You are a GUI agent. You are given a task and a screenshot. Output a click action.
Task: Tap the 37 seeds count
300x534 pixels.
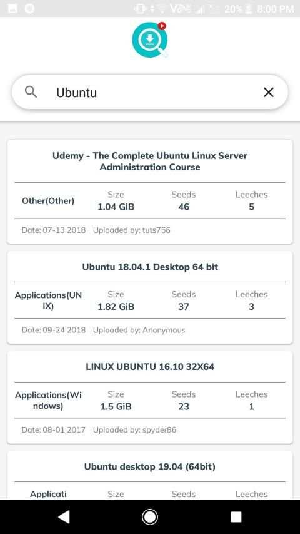click(184, 307)
